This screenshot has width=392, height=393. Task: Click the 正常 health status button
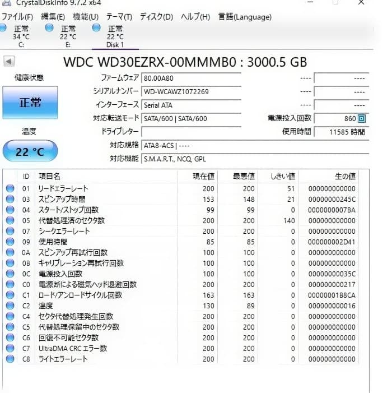point(30,103)
